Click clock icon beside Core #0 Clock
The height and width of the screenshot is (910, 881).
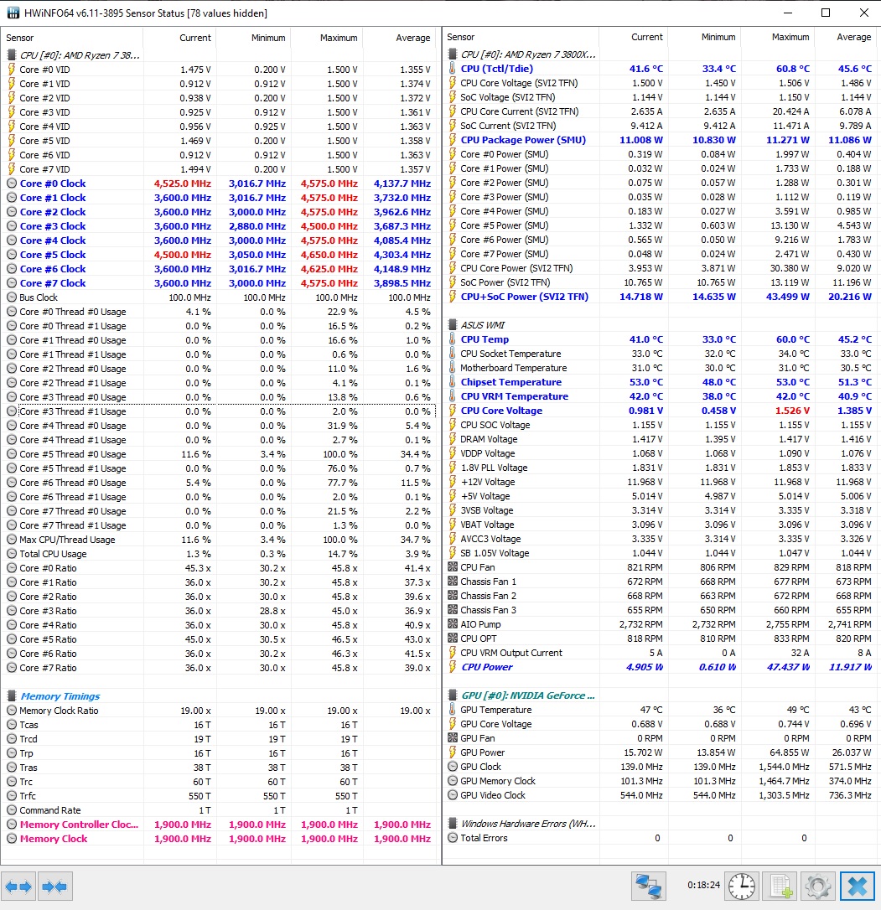point(11,184)
